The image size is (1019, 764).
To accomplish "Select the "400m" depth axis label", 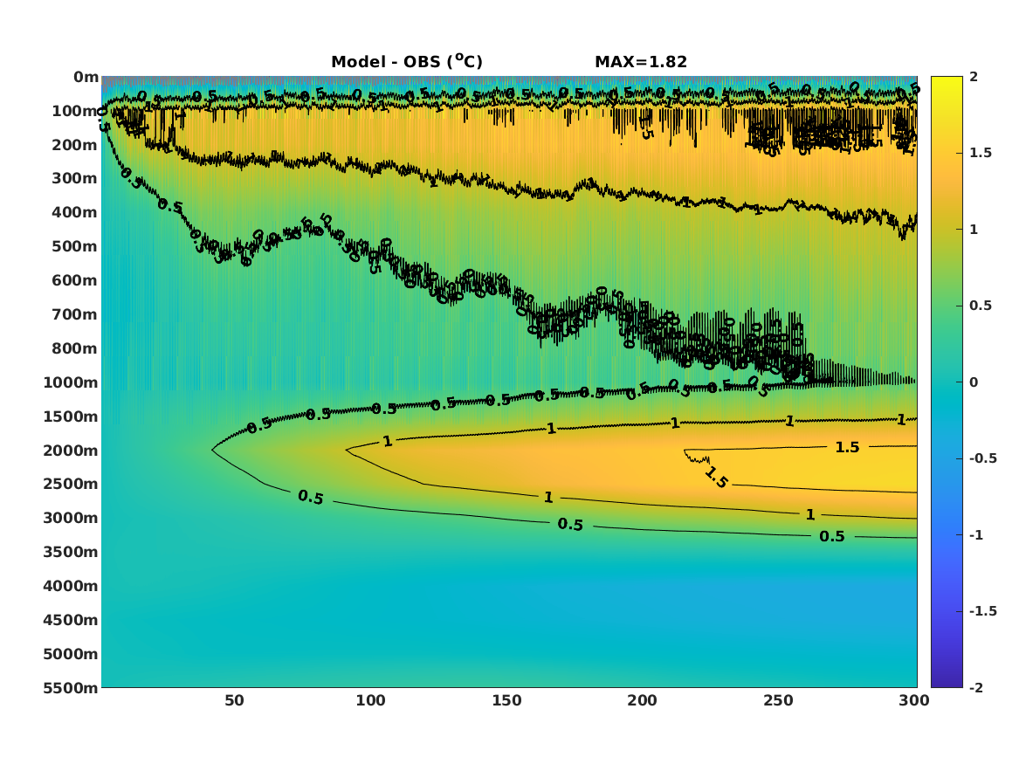I will 75,212.
